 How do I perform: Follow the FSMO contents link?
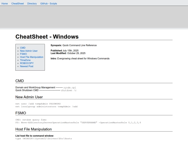click(23, 54)
